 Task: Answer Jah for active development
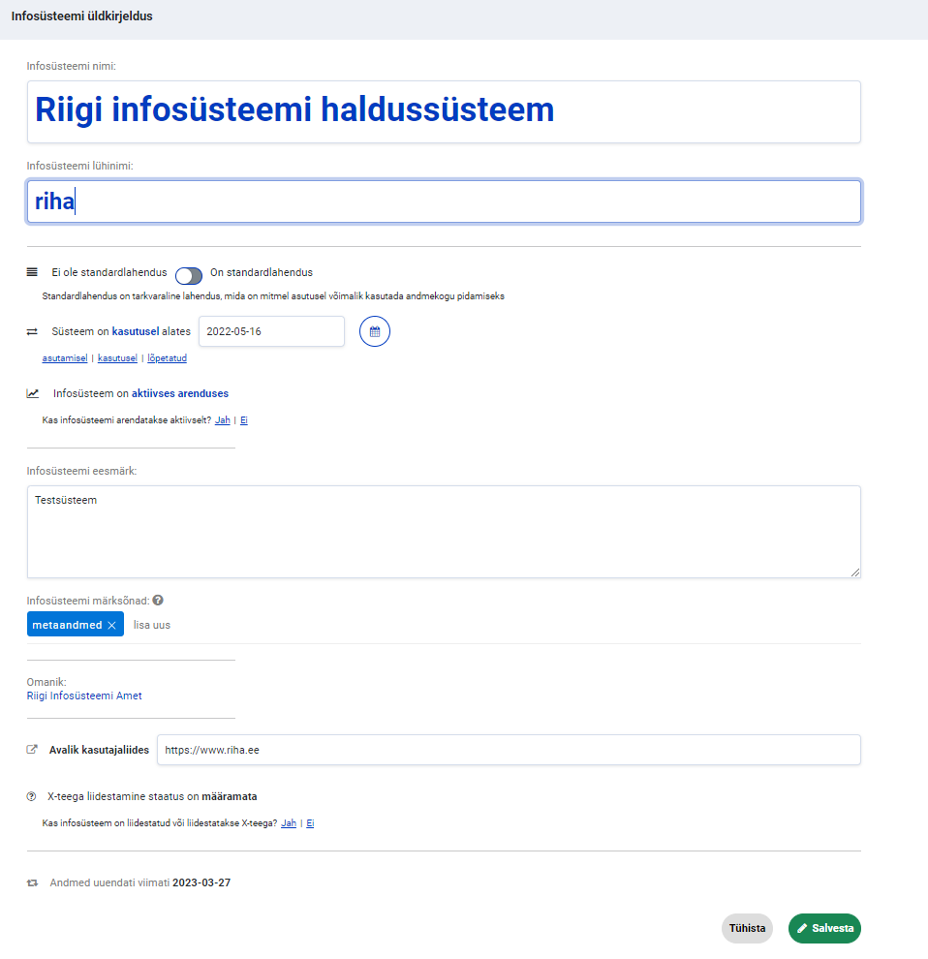click(223, 420)
